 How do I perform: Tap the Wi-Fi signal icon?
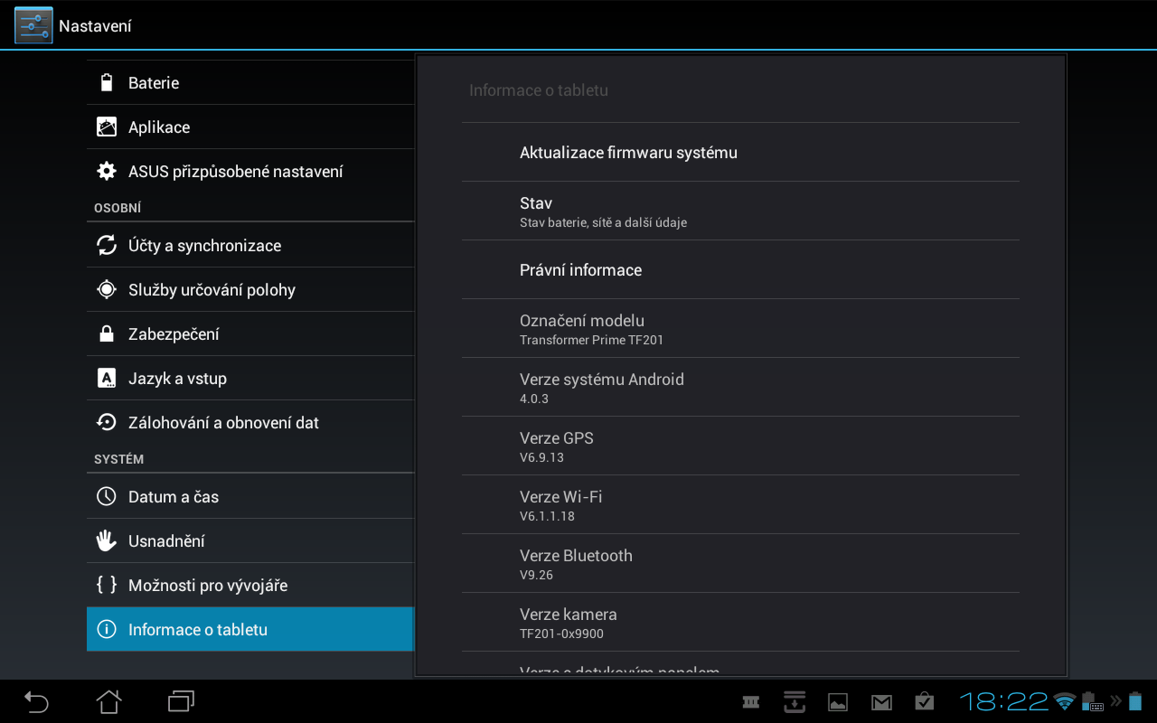coord(1065,701)
